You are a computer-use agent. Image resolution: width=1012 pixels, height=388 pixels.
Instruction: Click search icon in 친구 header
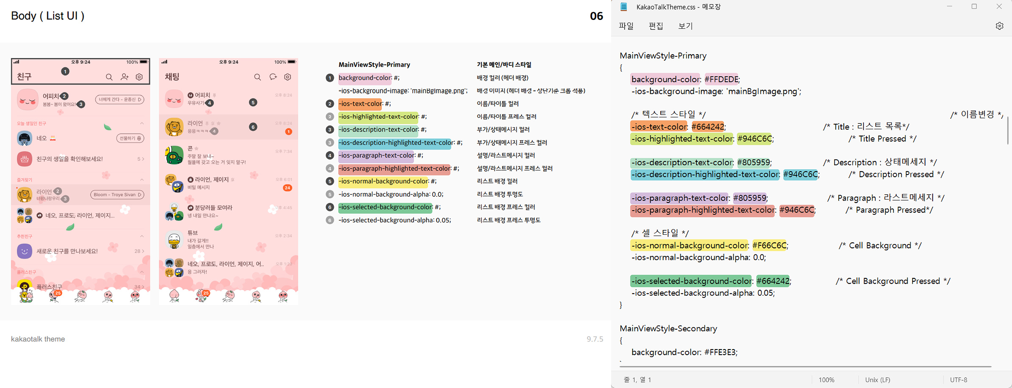coord(109,77)
